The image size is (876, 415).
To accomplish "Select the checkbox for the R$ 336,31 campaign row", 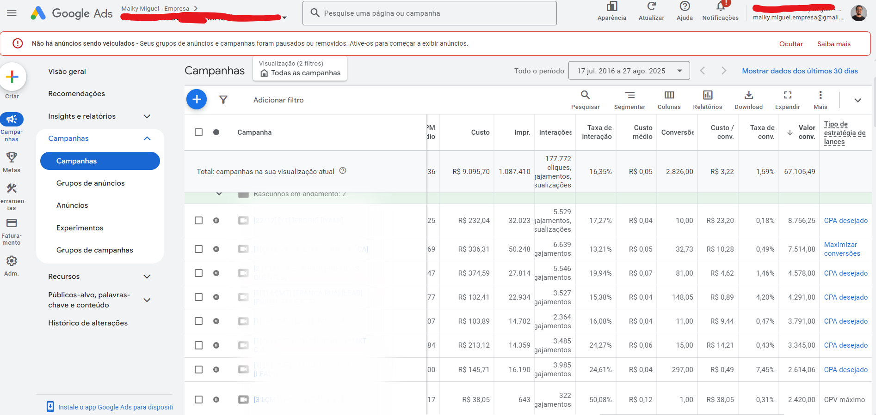I will tap(199, 249).
